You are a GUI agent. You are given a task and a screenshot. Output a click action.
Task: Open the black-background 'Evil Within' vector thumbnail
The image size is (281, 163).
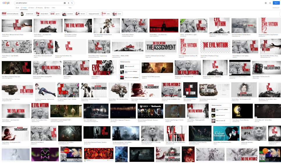(x=190, y=90)
